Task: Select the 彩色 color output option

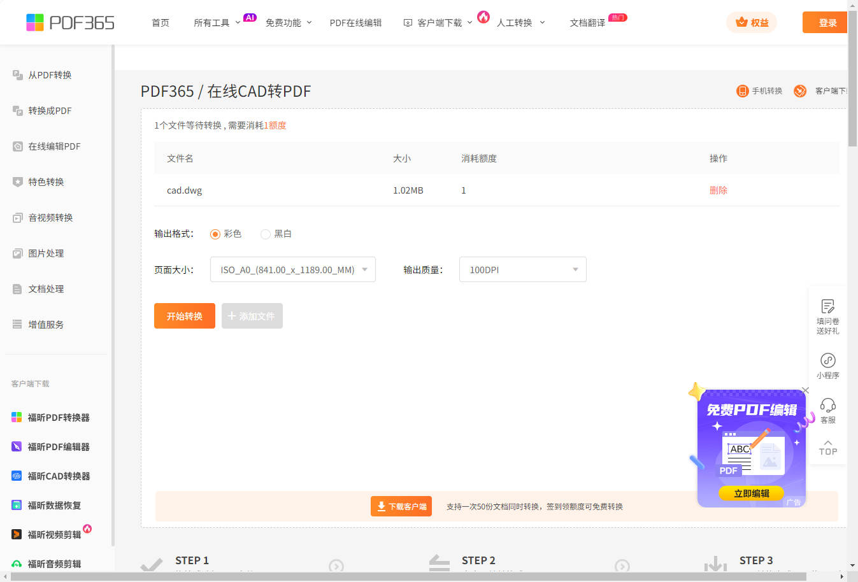Action: (x=215, y=234)
